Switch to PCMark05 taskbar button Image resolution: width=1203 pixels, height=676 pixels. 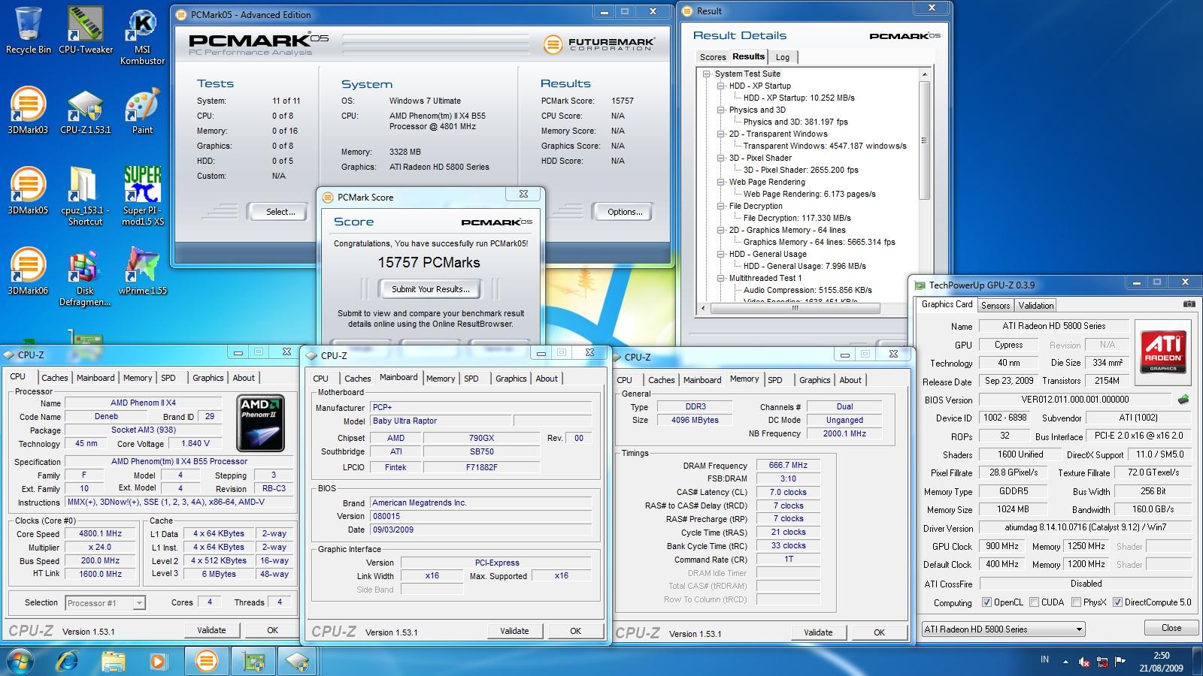206,661
